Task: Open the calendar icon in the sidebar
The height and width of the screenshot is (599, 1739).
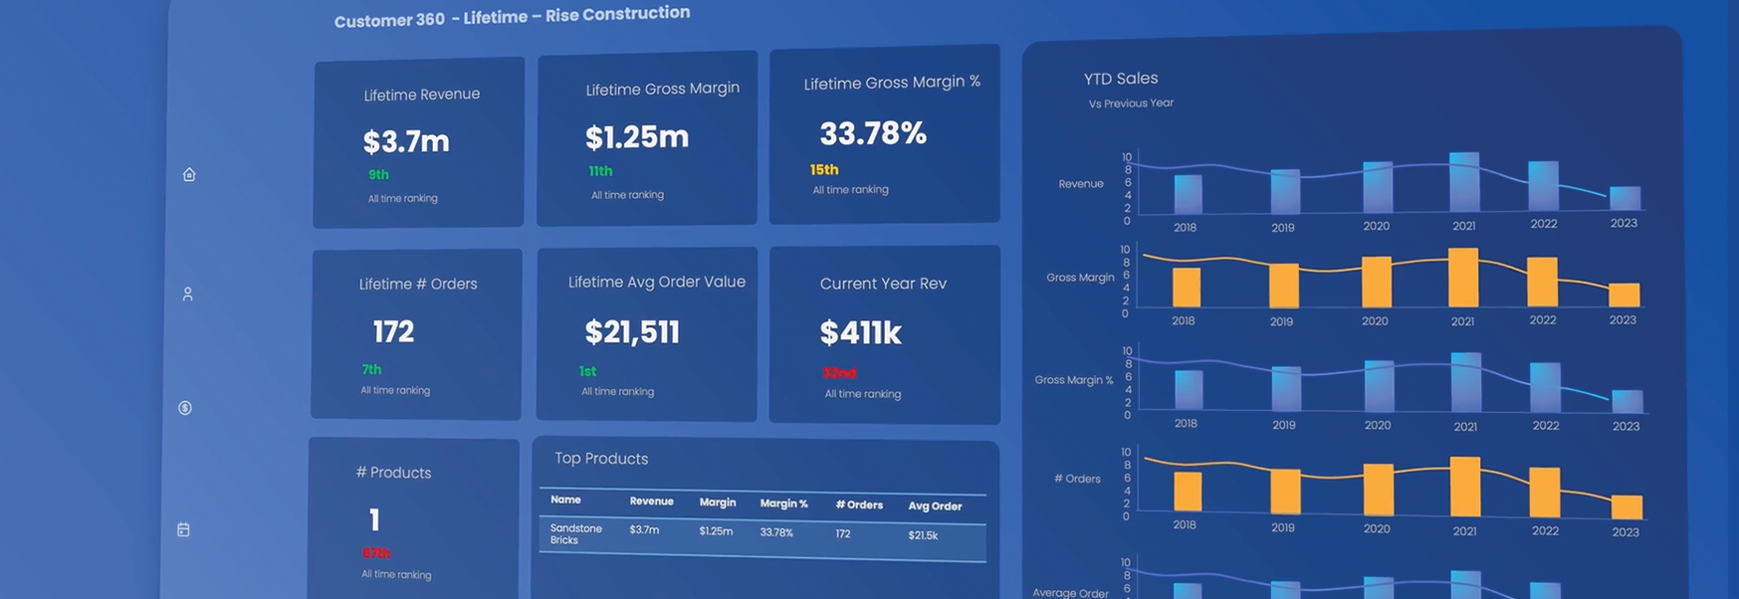Action: pos(183,530)
